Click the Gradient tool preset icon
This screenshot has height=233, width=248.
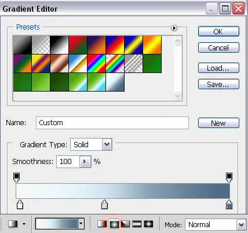click(x=13, y=224)
